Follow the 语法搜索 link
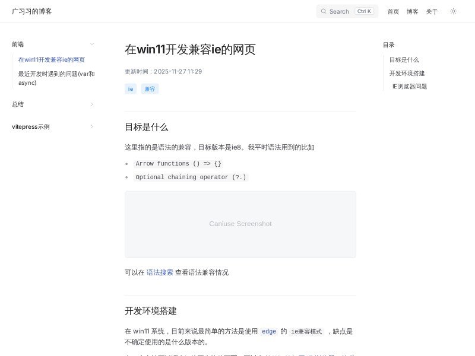This screenshot has width=475, height=356. 160,272
